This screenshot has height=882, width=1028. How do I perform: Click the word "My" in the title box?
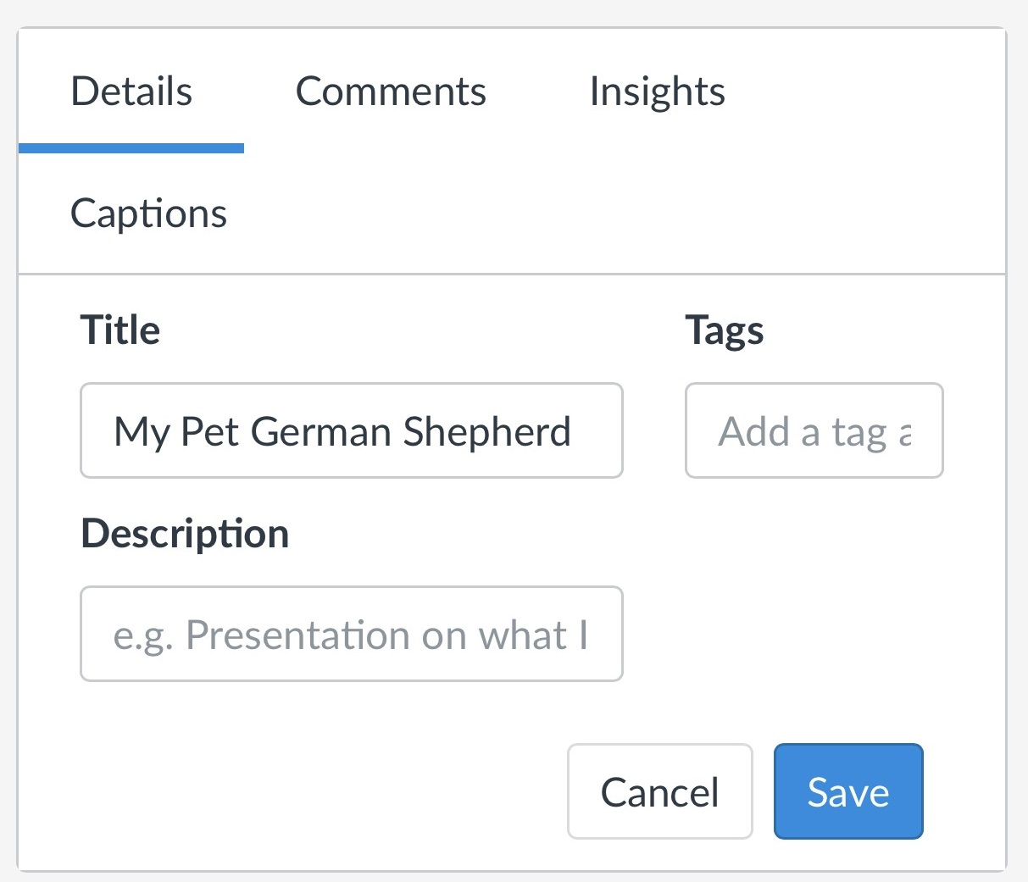point(142,431)
